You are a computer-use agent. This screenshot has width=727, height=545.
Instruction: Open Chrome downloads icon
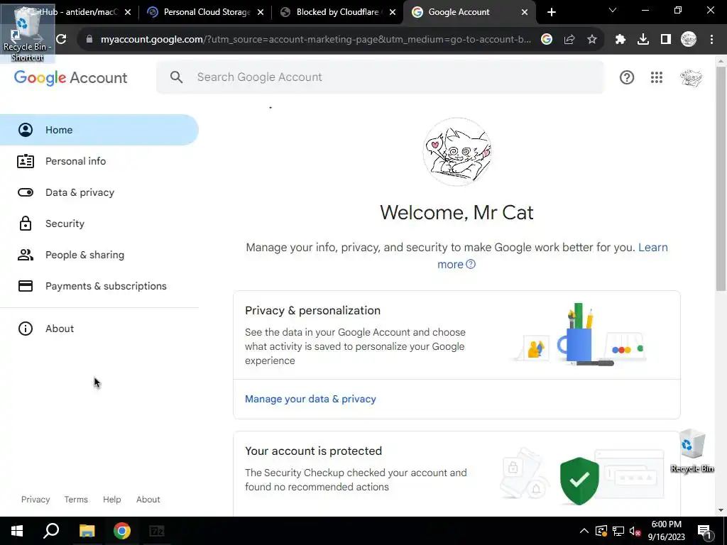643,40
